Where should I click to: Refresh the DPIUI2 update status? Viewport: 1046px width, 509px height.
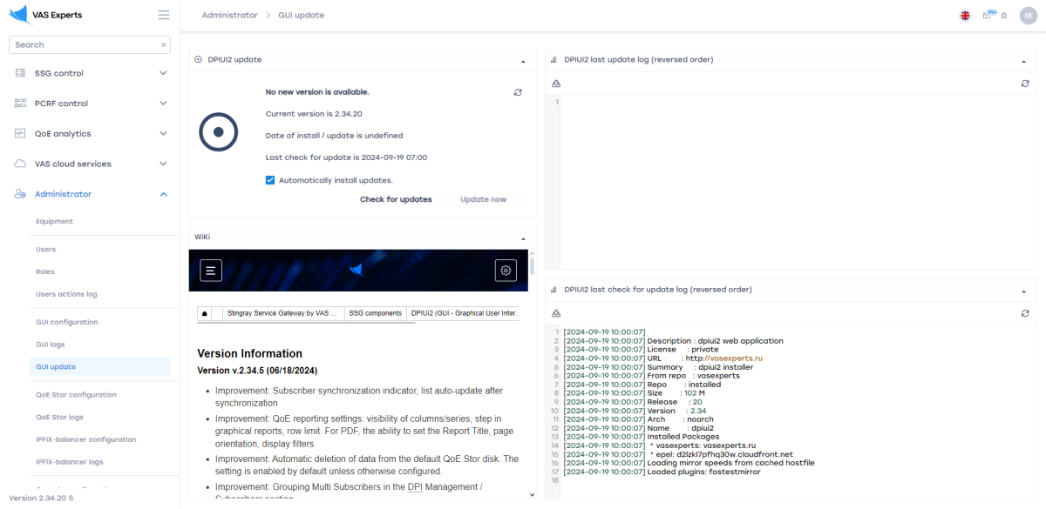coord(518,92)
